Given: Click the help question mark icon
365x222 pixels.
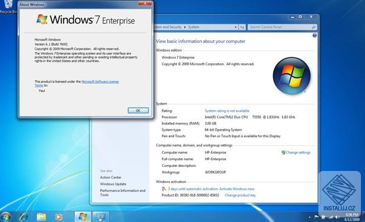Looking at the screenshot, I should pos(314,36).
